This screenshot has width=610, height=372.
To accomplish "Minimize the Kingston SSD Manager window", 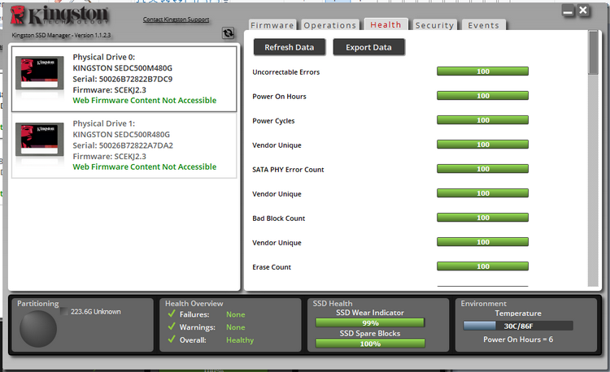I will [x=568, y=11].
